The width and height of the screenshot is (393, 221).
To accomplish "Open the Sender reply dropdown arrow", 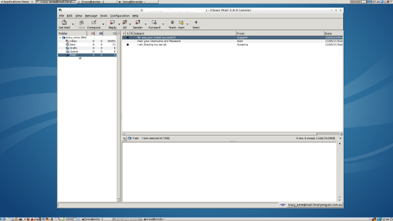I will click(x=146, y=24).
